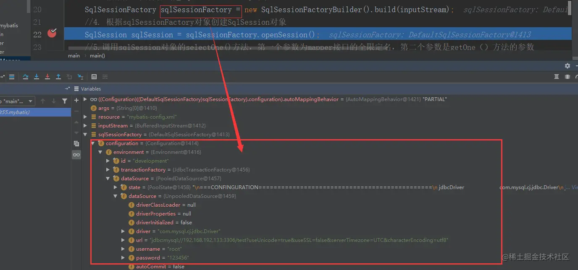The width and height of the screenshot is (578, 270).
Task: Select the driverClassLoader = null row
Action: tap(162, 205)
